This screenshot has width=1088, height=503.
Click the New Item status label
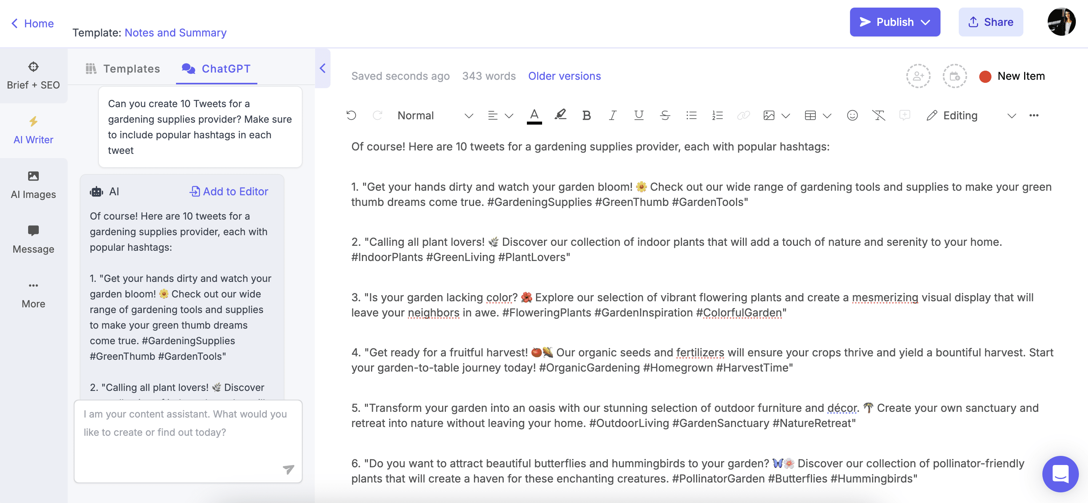[1021, 76]
